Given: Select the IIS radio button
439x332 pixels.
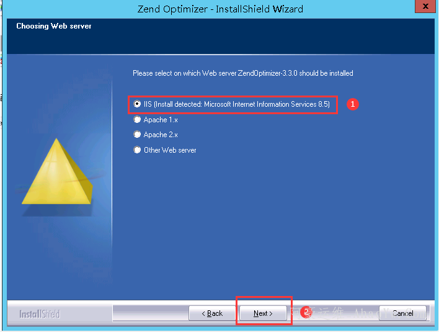Looking at the screenshot, I should coord(137,104).
